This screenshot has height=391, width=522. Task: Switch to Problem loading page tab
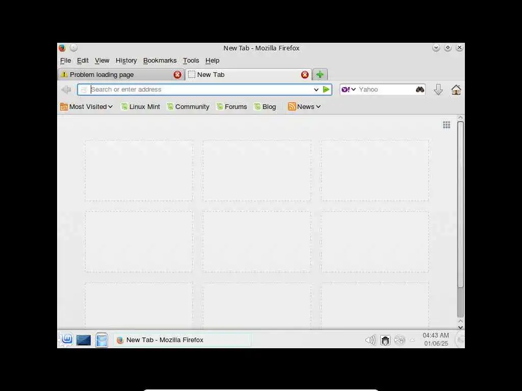121,74
